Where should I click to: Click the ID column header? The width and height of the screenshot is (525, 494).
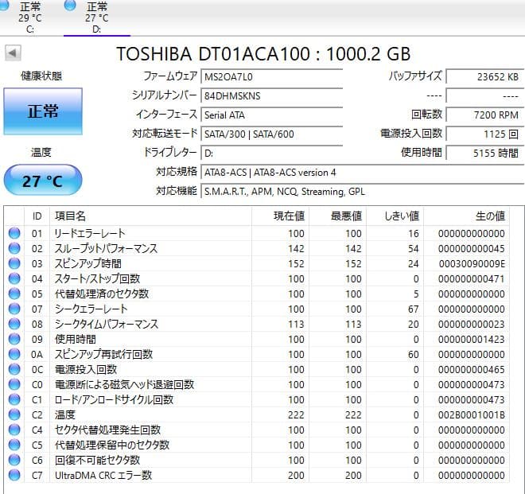click(x=37, y=216)
